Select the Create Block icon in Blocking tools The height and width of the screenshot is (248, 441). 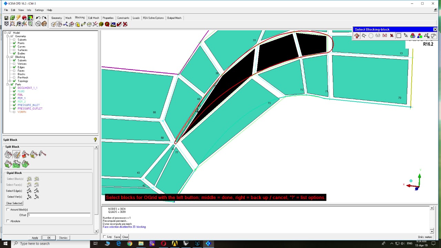point(53,24)
